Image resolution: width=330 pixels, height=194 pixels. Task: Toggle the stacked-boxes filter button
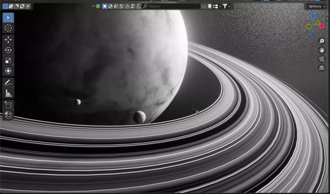pyautogui.click(x=133, y=6)
